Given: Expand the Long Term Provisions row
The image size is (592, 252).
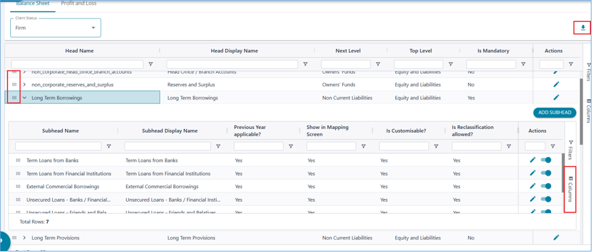Looking at the screenshot, I should (x=25, y=238).
